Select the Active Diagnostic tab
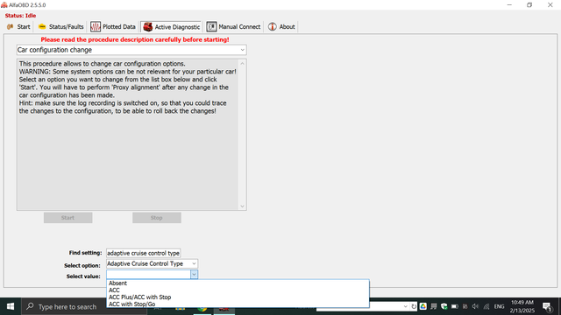561x315 pixels. click(171, 27)
